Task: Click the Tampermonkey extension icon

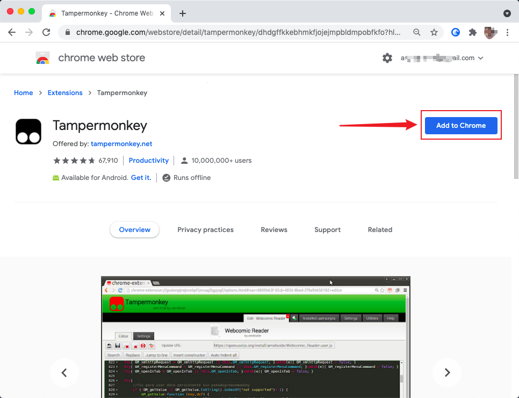Action: click(28, 131)
